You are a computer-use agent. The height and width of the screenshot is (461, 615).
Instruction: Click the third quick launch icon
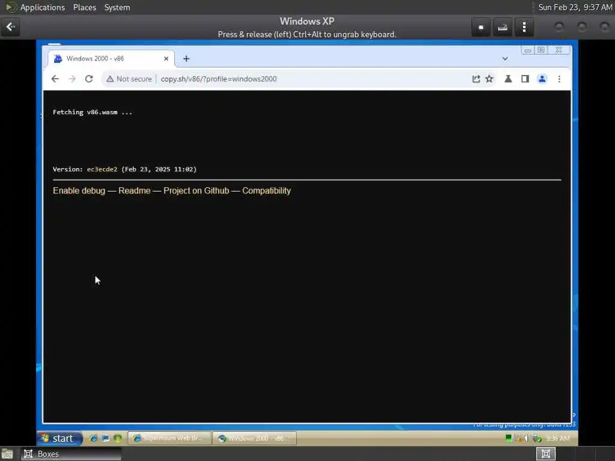click(x=117, y=438)
